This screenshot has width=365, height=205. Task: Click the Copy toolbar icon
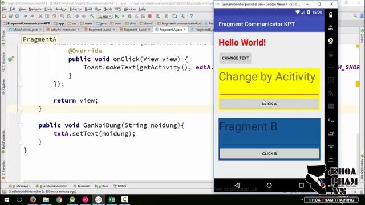[x=47, y=16]
